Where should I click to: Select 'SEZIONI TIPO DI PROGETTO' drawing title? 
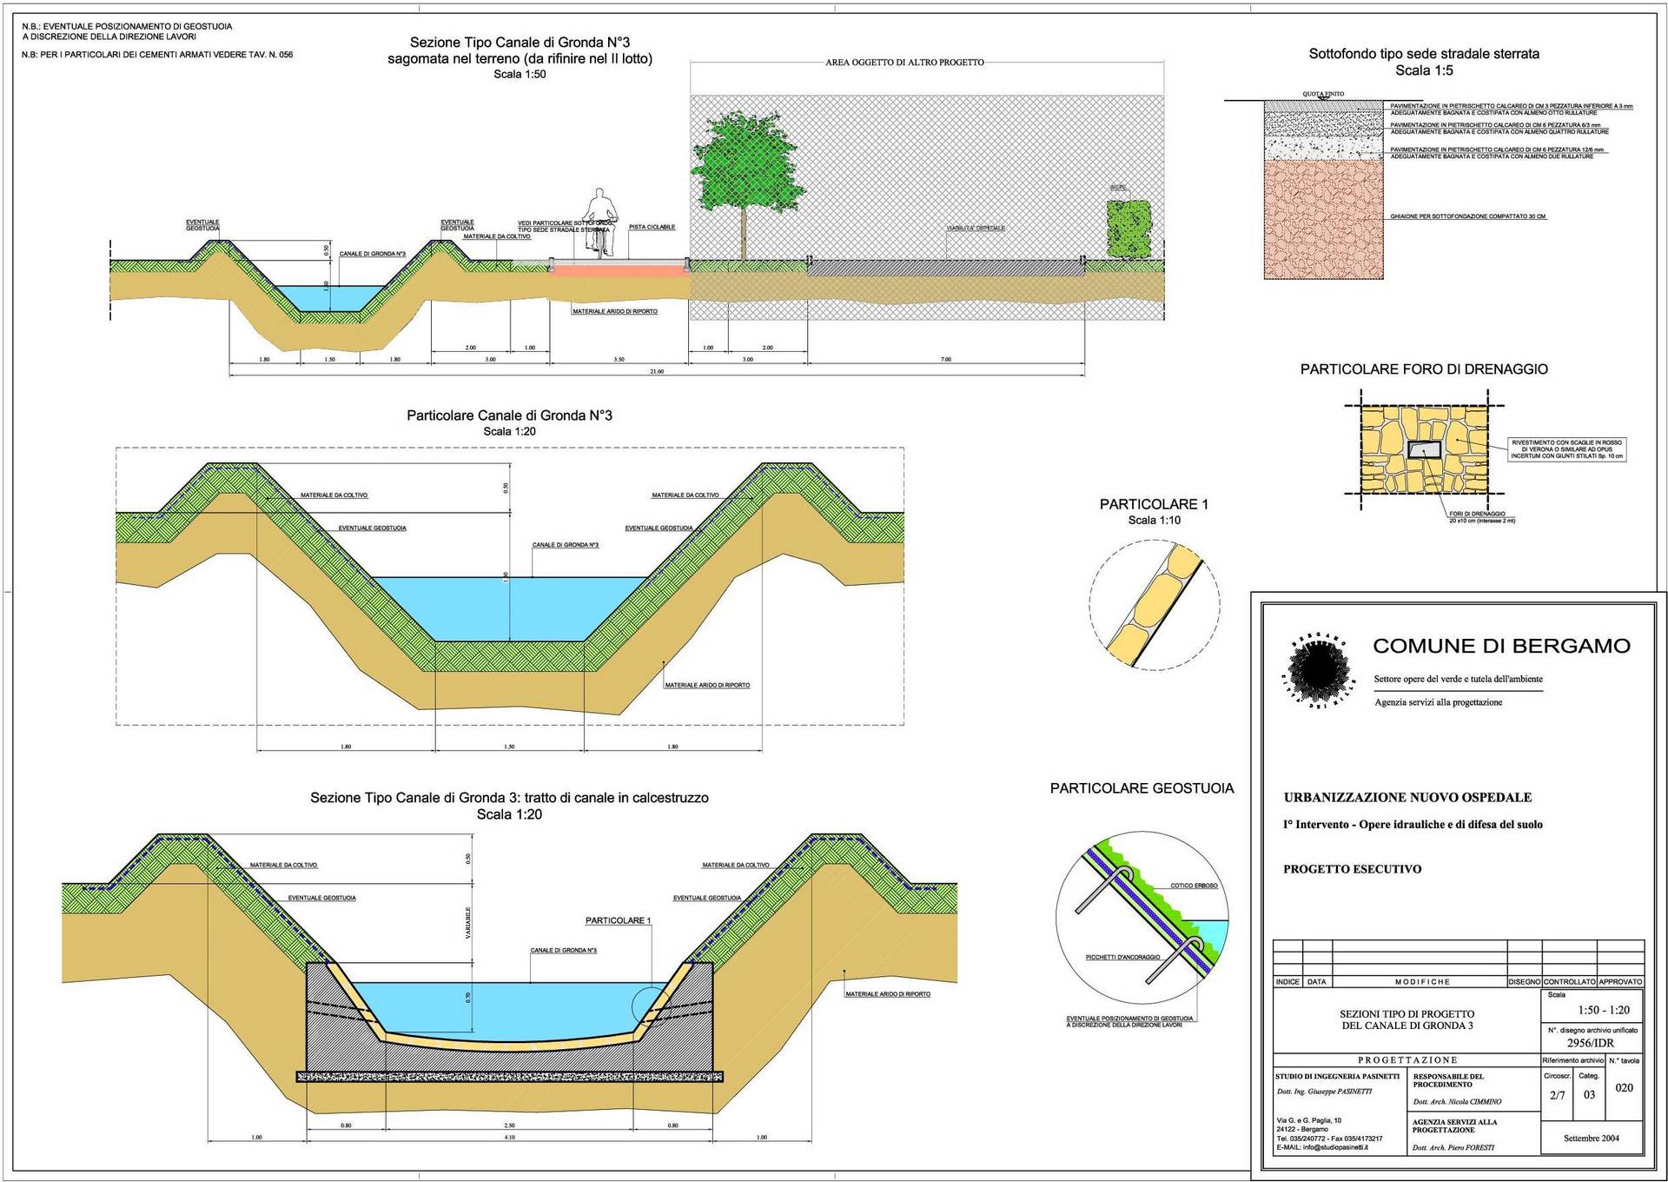[x=1407, y=1014]
